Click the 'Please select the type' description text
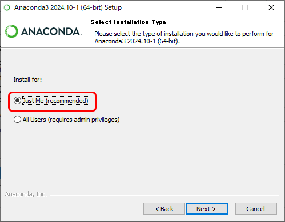The width and height of the screenshot is (285, 222). [x=184, y=37]
